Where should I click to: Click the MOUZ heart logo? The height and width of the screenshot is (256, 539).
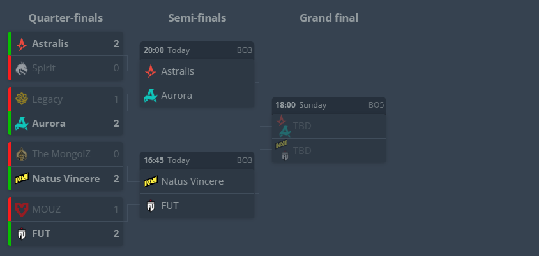tap(22, 210)
